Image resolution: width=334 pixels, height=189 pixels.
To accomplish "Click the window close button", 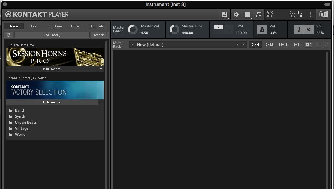I will 5,4.
